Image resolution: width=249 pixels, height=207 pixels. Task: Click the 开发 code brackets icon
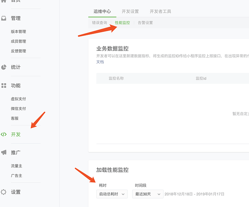[4, 134]
